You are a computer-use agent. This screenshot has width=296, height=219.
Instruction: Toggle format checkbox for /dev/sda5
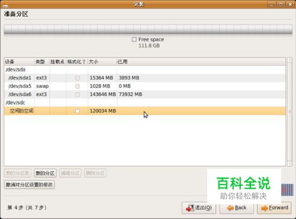(78, 86)
